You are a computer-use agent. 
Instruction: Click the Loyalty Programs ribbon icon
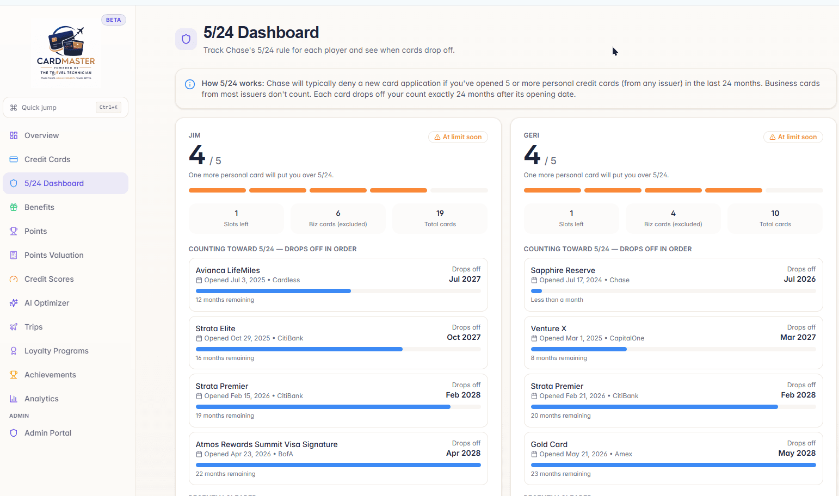[14, 351]
